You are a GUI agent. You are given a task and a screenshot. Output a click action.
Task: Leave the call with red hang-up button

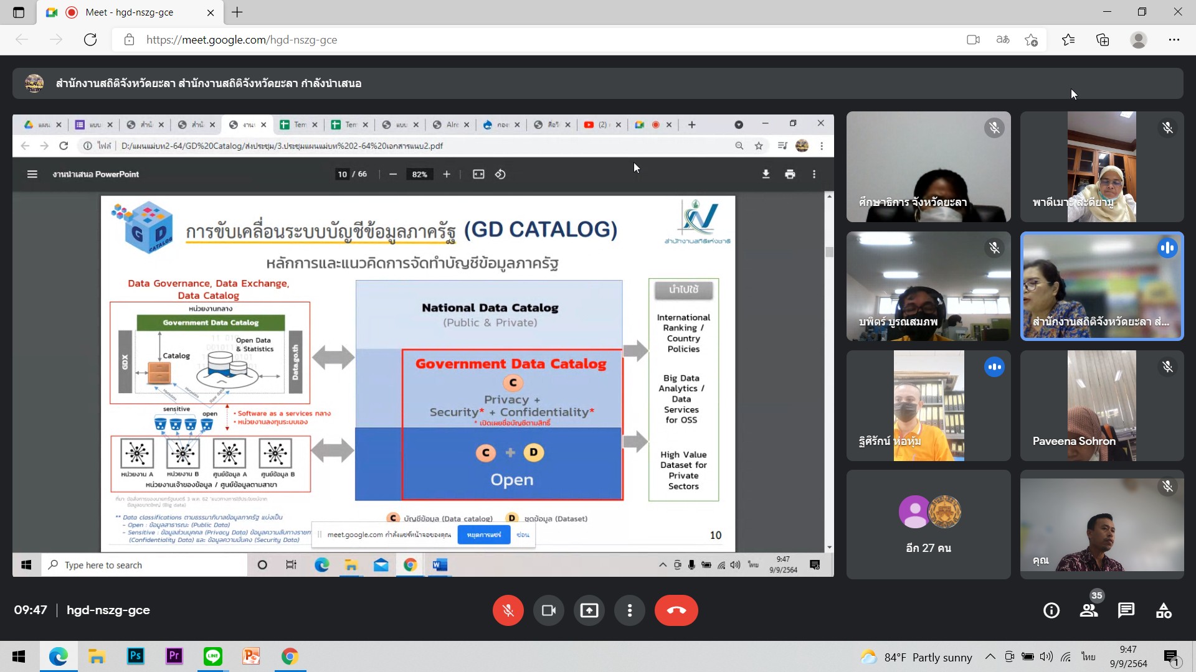(x=676, y=610)
